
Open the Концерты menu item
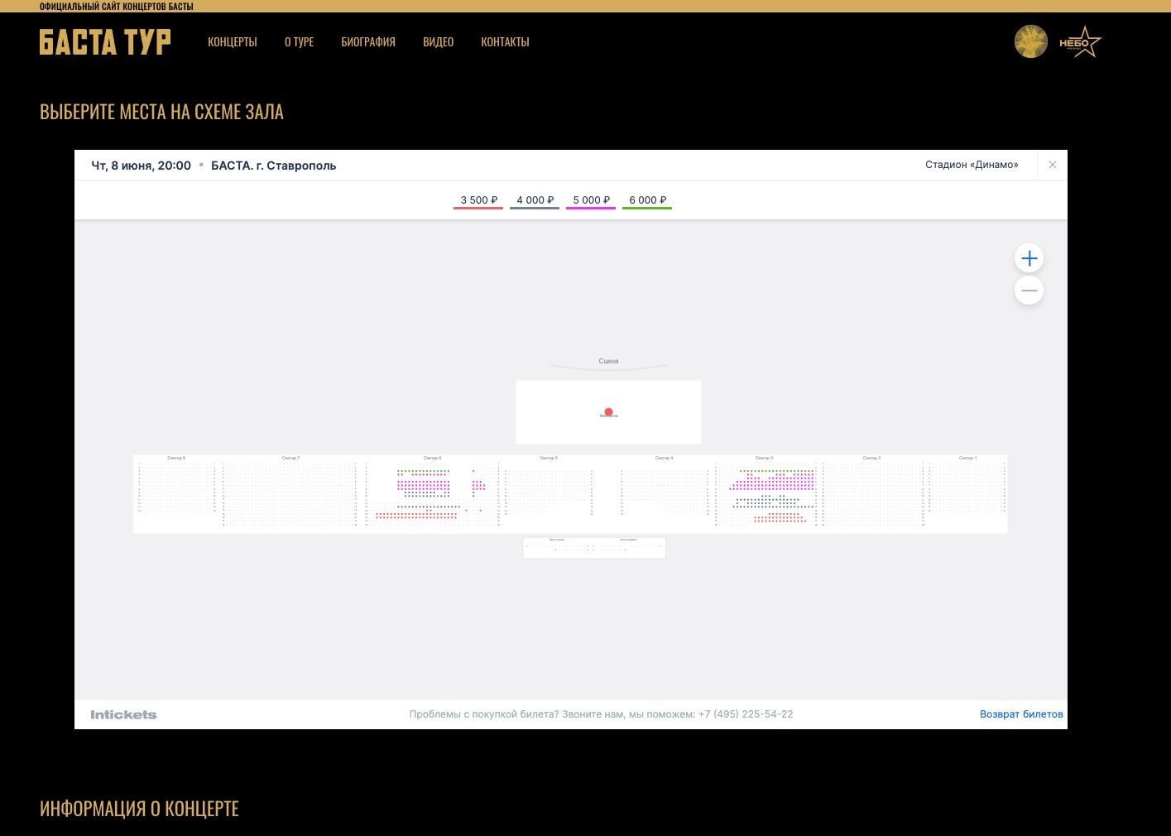233,41
